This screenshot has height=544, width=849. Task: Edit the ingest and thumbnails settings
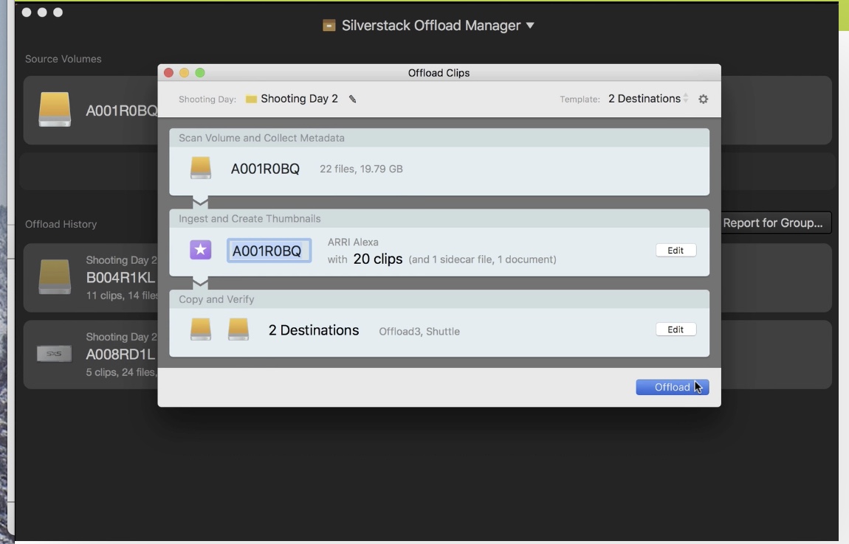pos(676,251)
